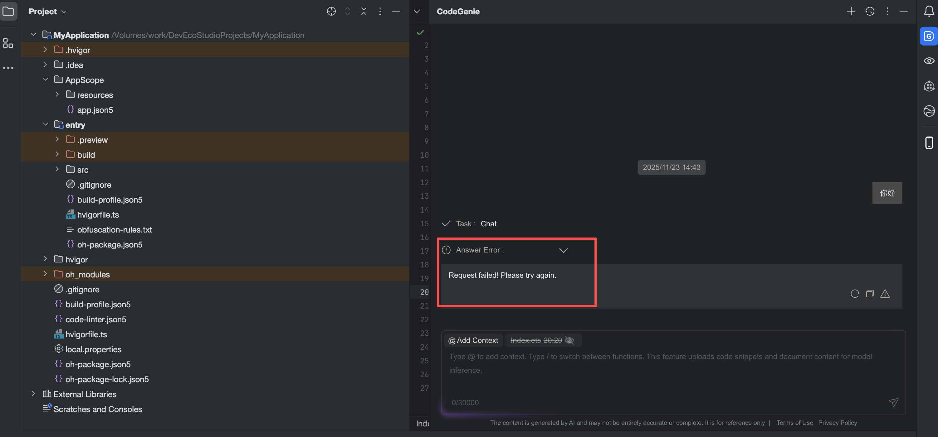Click Select Opened File target icon
Image resolution: width=938 pixels, height=437 pixels.
tap(331, 11)
